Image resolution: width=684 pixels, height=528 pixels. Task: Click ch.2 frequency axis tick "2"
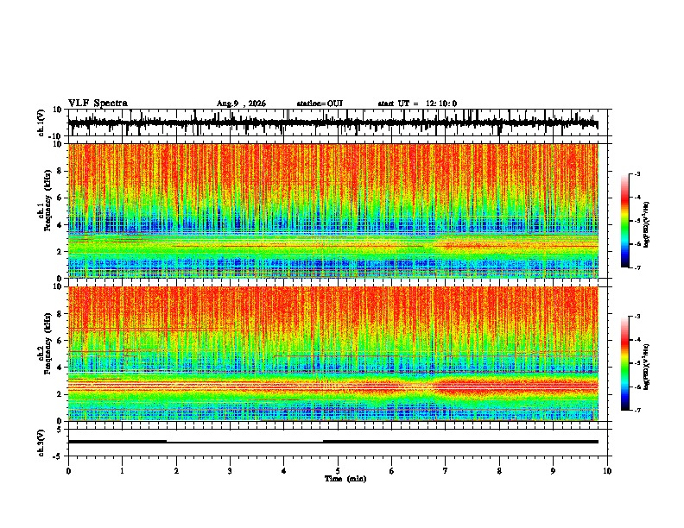(60, 394)
